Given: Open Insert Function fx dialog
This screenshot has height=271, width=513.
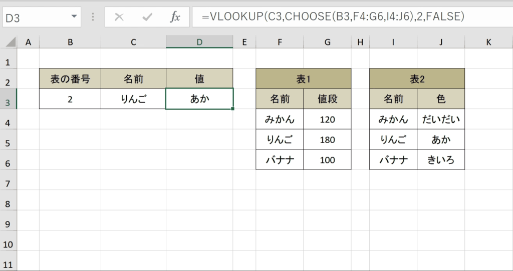Looking at the screenshot, I should pos(175,17).
